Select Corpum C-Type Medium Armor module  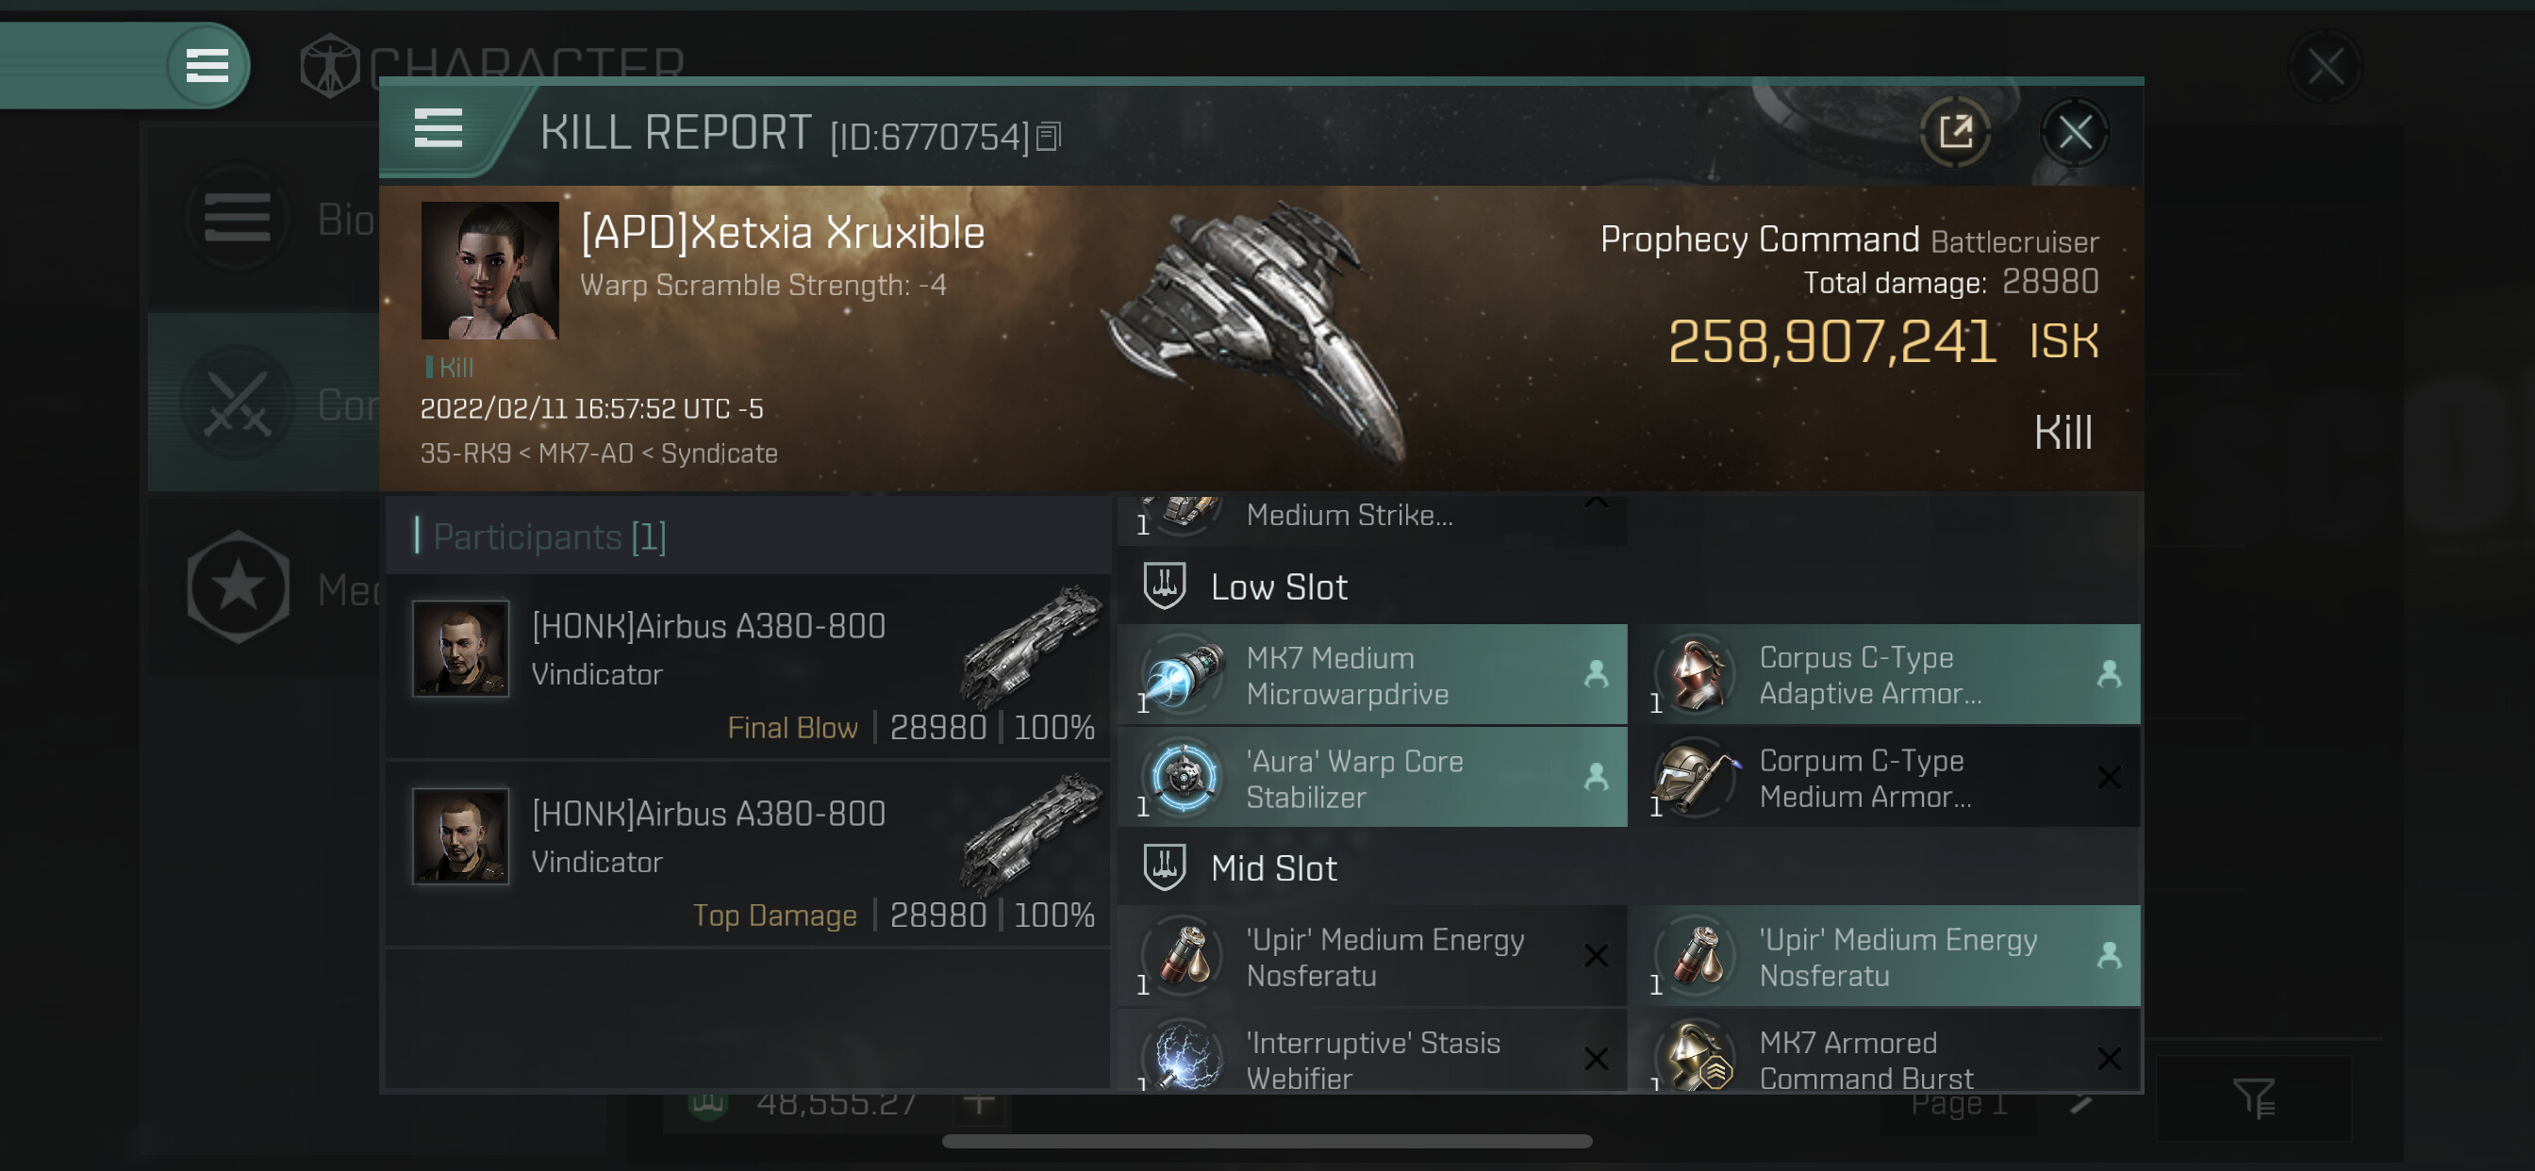(x=1883, y=779)
